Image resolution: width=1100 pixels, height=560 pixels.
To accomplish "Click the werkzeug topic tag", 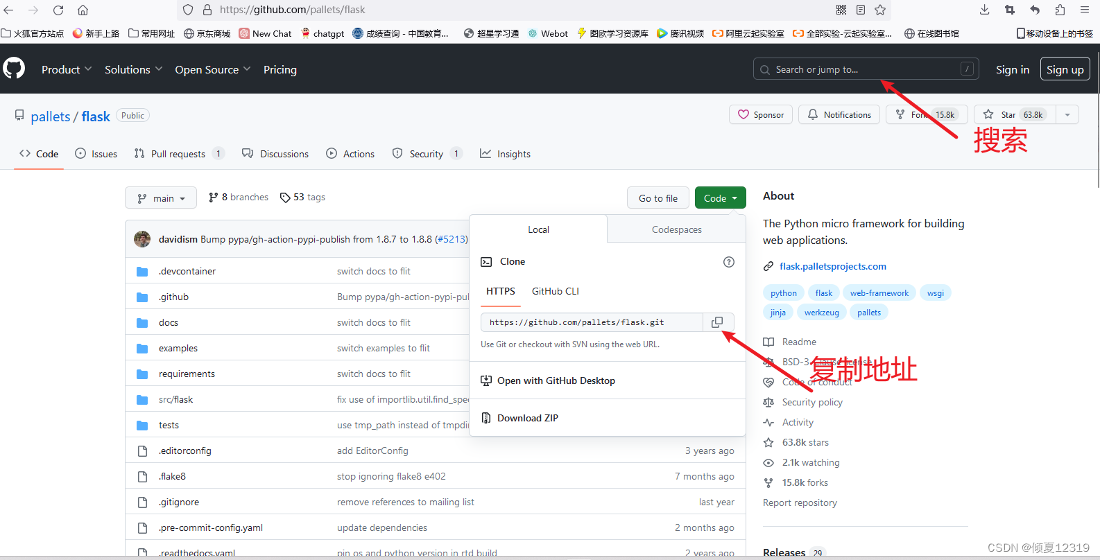I will (822, 313).
